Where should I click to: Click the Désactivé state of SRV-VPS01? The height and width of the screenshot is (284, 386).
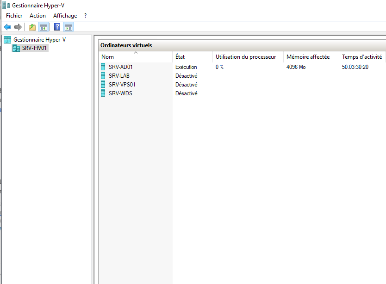pyautogui.click(x=187, y=85)
